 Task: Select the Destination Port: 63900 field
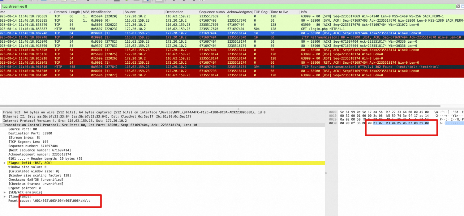pyautogui.click(x=30, y=133)
